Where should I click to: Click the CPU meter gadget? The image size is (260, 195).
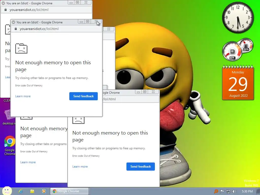click(232, 51)
